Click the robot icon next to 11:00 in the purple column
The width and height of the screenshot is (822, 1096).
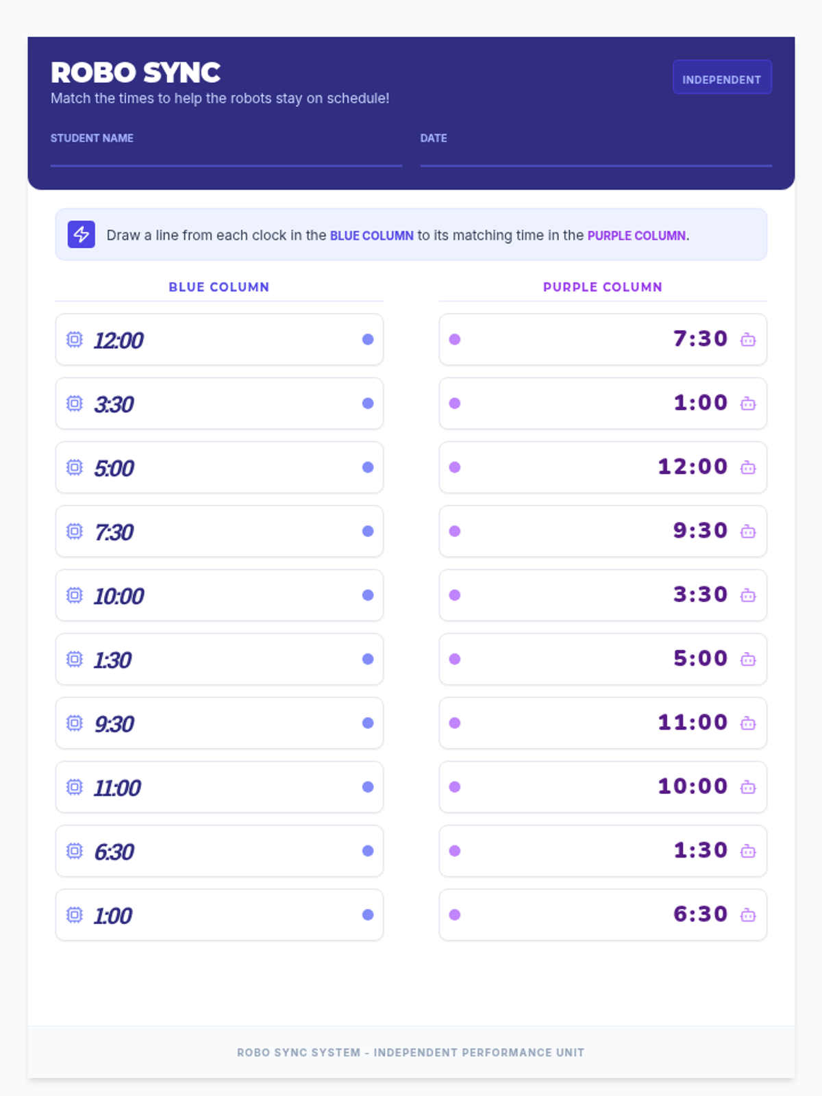(748, 723)
